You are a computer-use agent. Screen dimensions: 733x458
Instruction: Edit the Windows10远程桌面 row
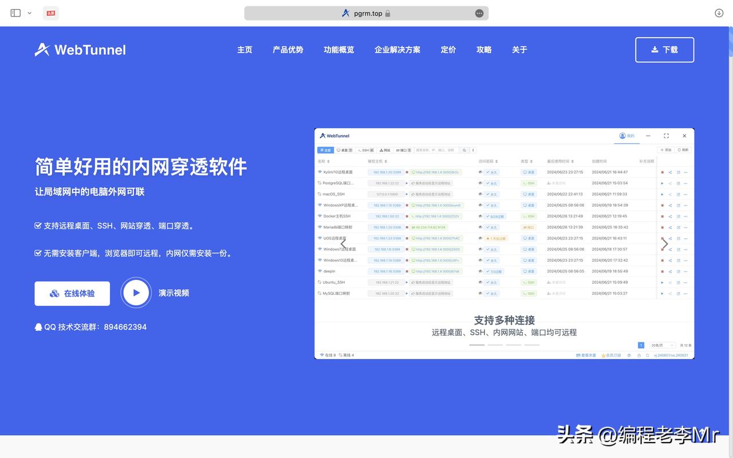[x=678, y=260]
